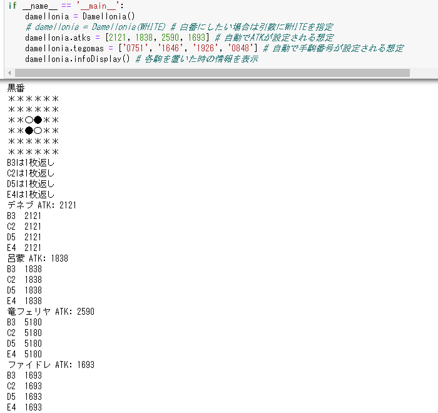
Task: Click the board row ＊＊○●＊＊
Action: (x=33, y=120)
